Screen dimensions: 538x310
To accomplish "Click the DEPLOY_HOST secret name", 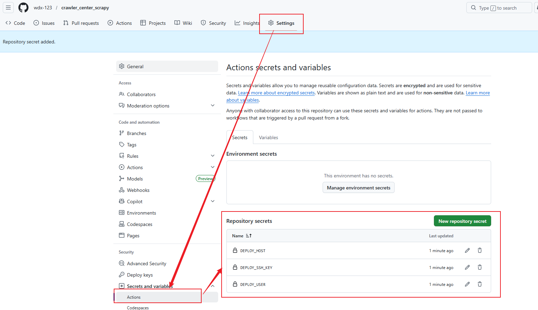I will click(x=253, y=251).
